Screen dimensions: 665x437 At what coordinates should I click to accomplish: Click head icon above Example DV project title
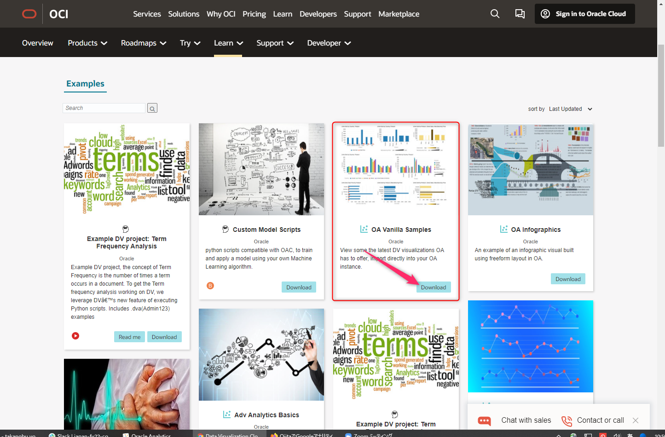click(126, 229)
